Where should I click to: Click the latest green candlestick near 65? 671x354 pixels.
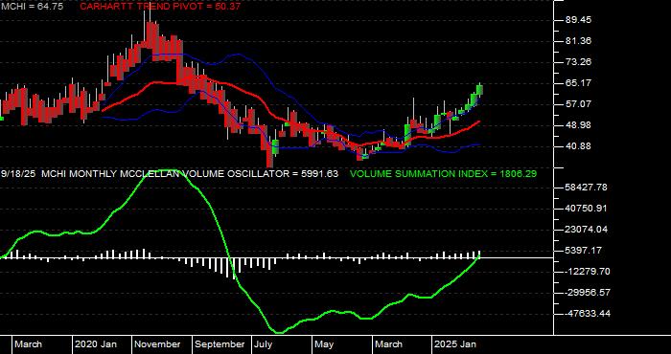(479, 90)
